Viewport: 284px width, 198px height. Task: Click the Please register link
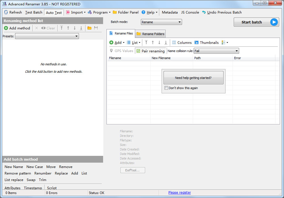[179, 193]
